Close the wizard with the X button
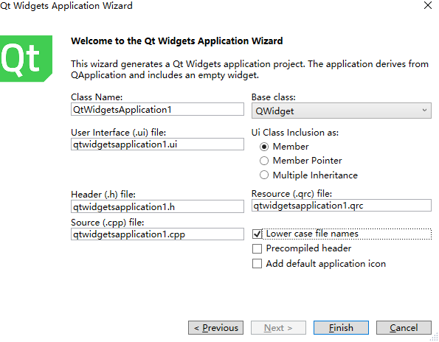Screen dimensions: 439x342 coord(427,5)
